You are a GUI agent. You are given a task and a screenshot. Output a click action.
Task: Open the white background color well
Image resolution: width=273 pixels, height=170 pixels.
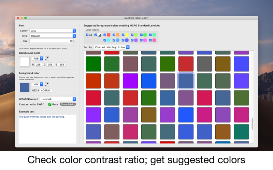tap(25, 62)
